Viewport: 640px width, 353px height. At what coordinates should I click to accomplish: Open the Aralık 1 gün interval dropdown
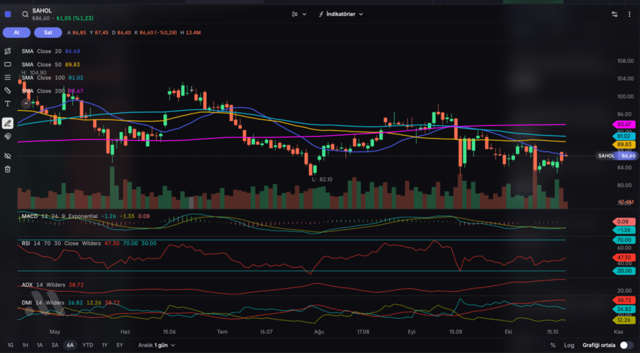pyautogui.click(x=157, y=346)
